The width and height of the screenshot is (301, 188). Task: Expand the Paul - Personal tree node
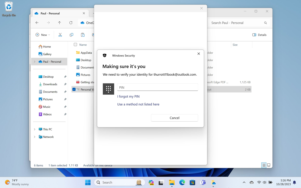click(x=35, y=62)
